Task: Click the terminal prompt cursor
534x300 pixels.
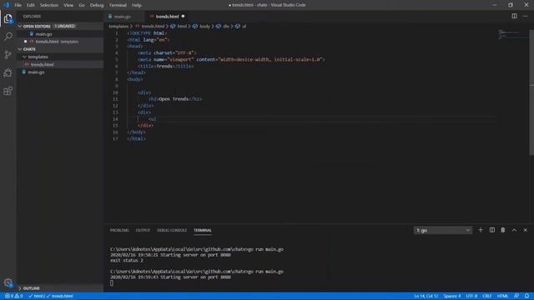Action: point(112,283)
